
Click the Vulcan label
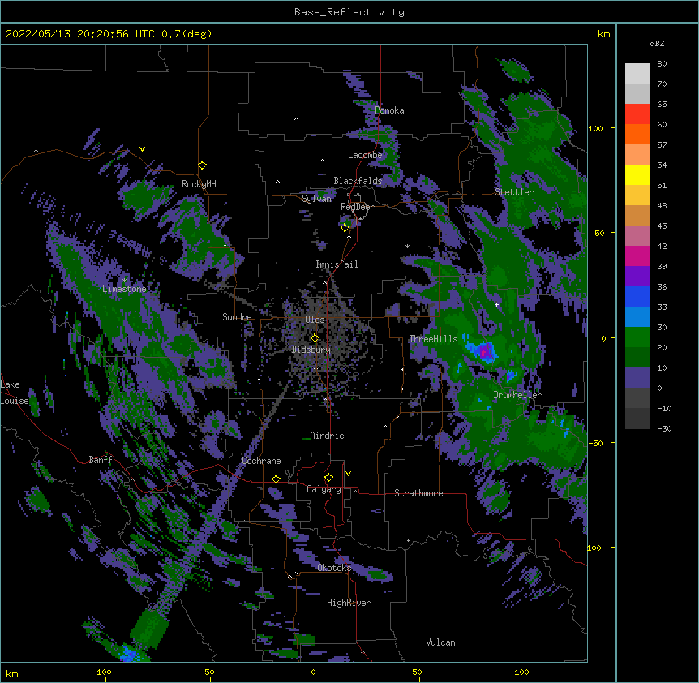click(x=440, y=642)
